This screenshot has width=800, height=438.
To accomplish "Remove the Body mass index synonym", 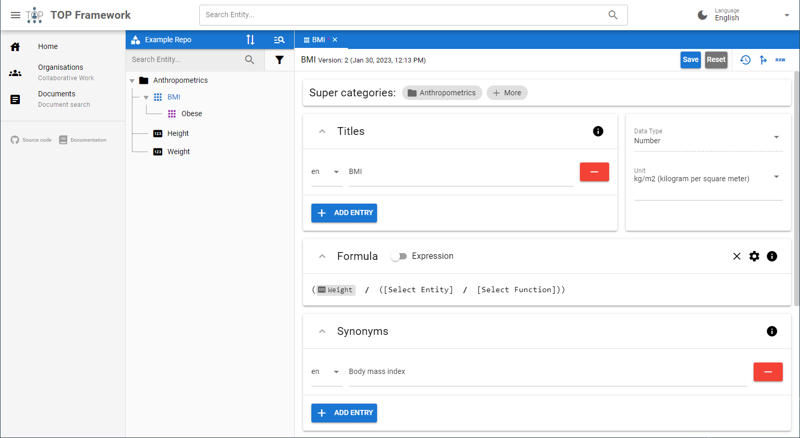I will point(768,372).
